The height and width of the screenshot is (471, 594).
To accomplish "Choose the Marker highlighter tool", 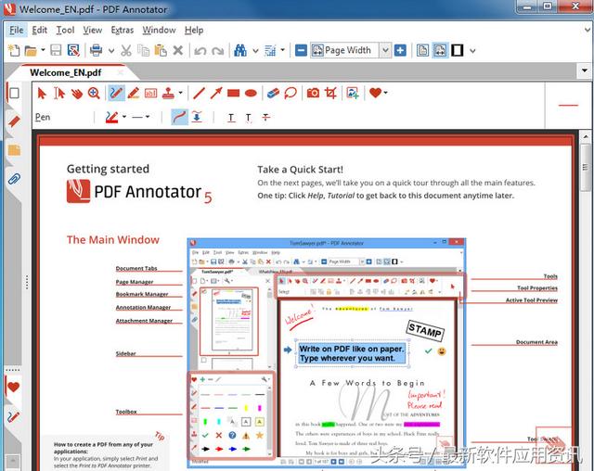I will pyautogui.click(x=134, y=93).
